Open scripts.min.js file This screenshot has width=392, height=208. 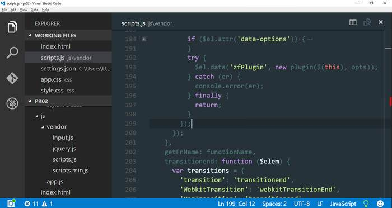pos(71,171)
